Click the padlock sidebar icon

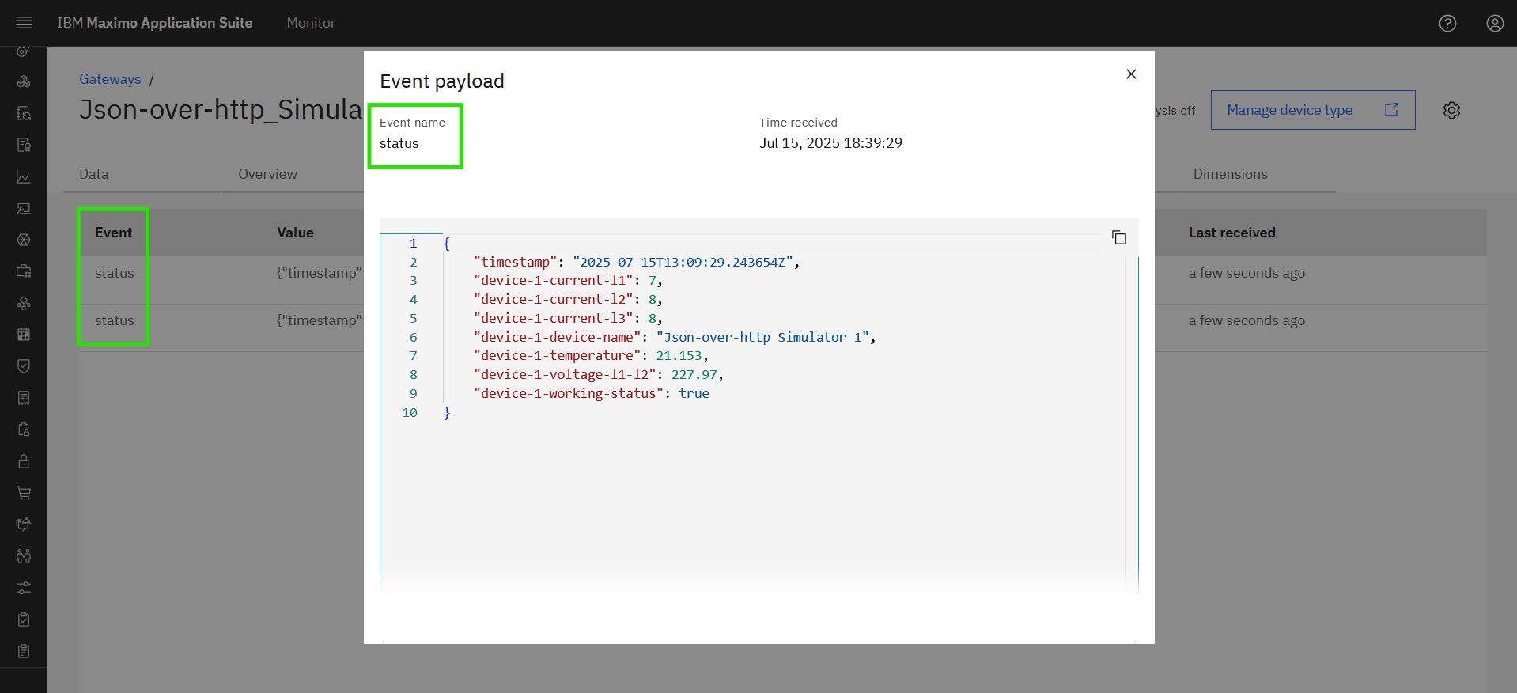(24, 461)
